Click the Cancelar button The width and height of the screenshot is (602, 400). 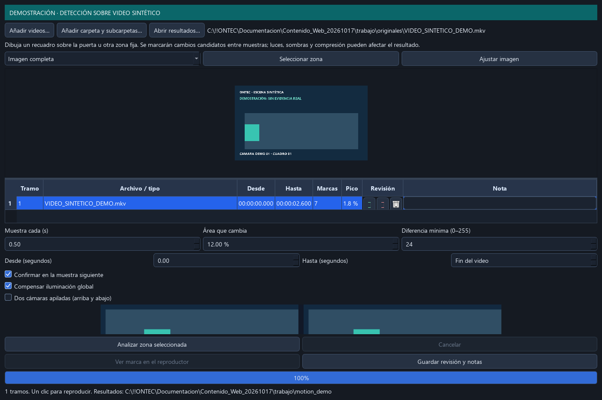click(450, 345)
